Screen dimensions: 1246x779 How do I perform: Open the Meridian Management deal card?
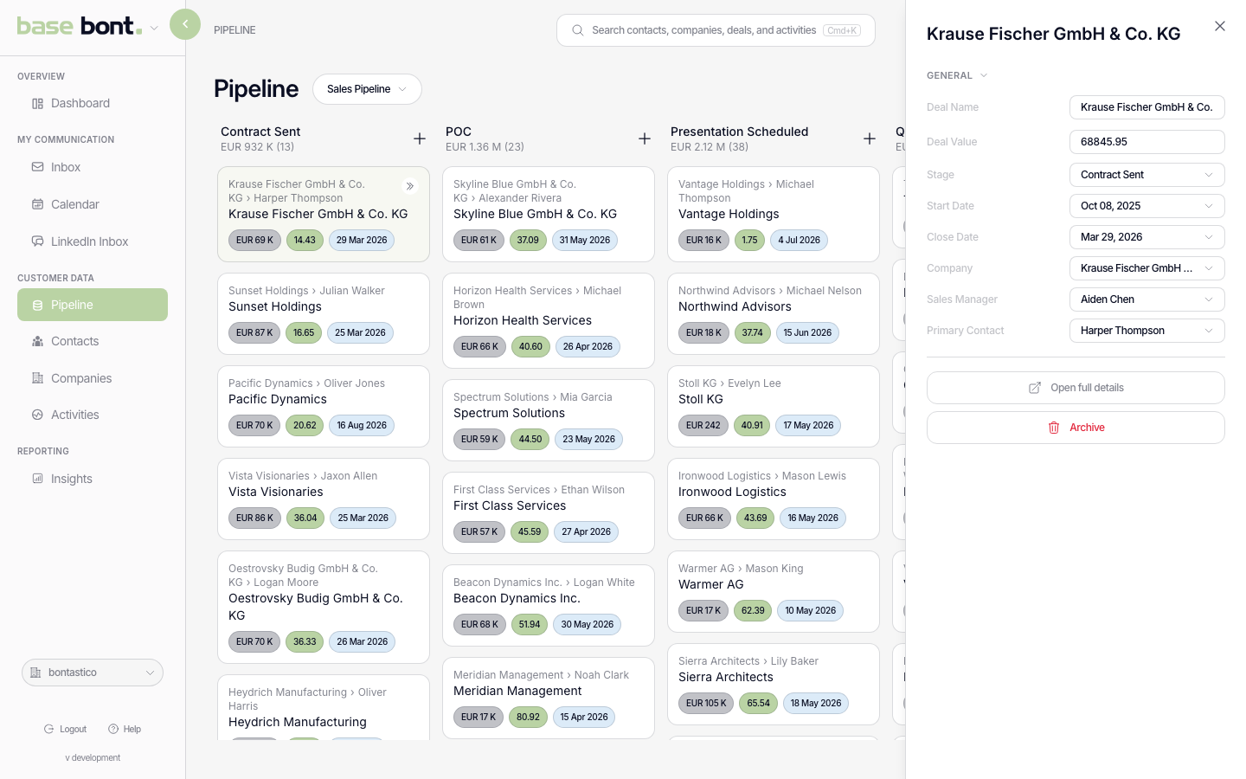point(549,698)
